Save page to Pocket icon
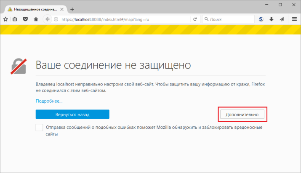 click(25, 19)
